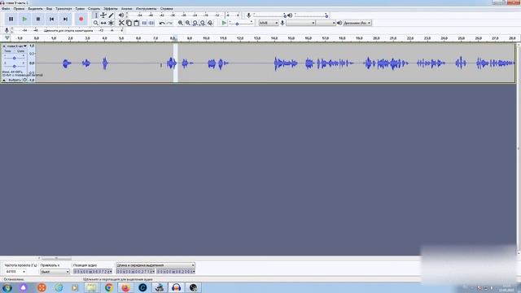The image size is (521, 293).
Task: Adjust the playback speed slider
Action: (x=241, y=24)
